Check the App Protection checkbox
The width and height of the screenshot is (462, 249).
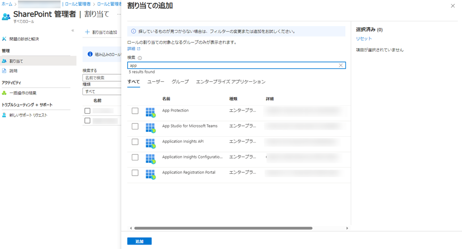pos(135,111)
